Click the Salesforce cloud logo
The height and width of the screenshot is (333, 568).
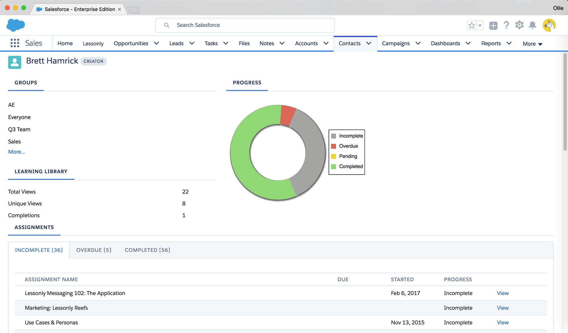pyautogui.click(x=16, y=25)
